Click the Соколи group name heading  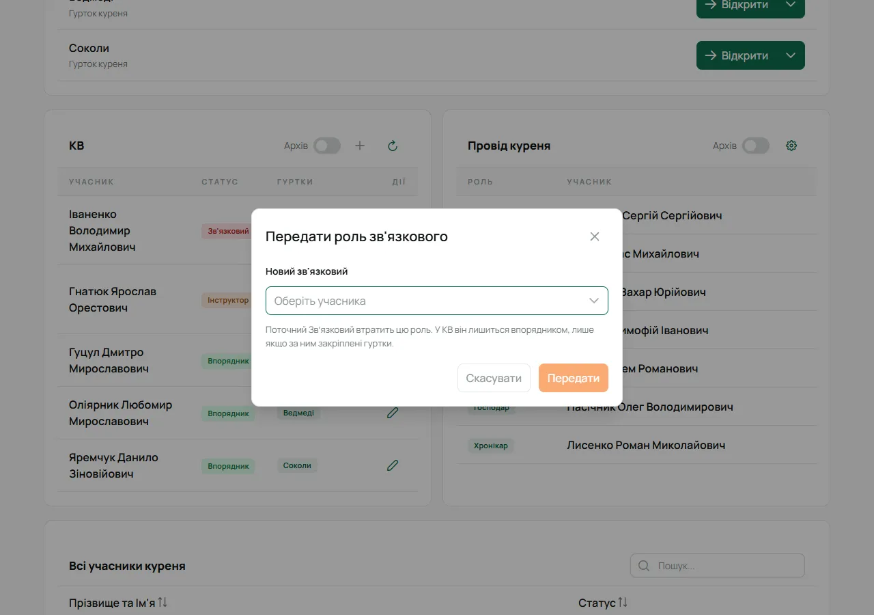point(89,48)
